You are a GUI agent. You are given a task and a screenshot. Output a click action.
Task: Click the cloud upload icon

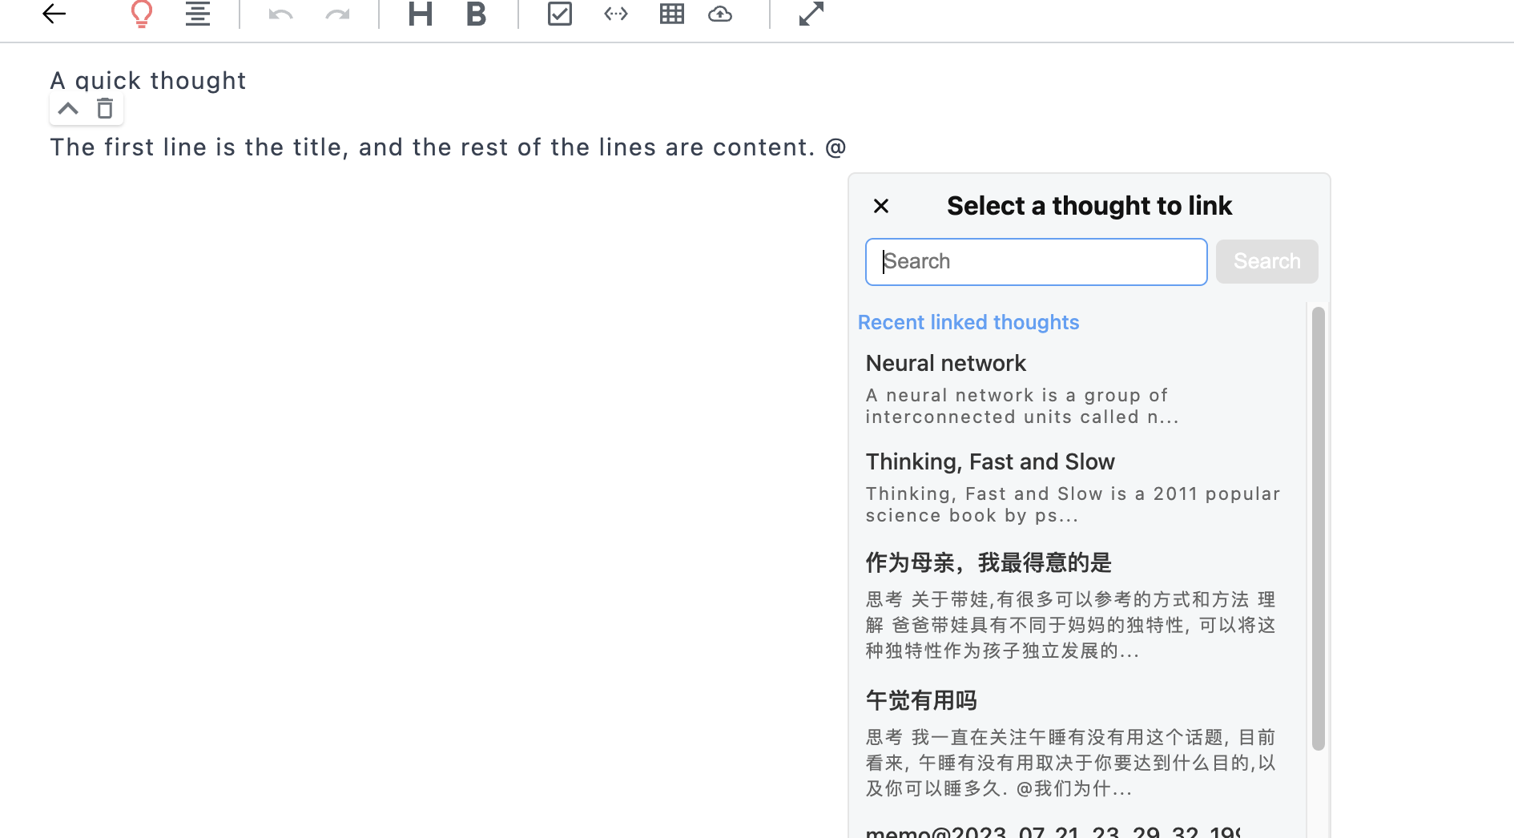(720, 14)
